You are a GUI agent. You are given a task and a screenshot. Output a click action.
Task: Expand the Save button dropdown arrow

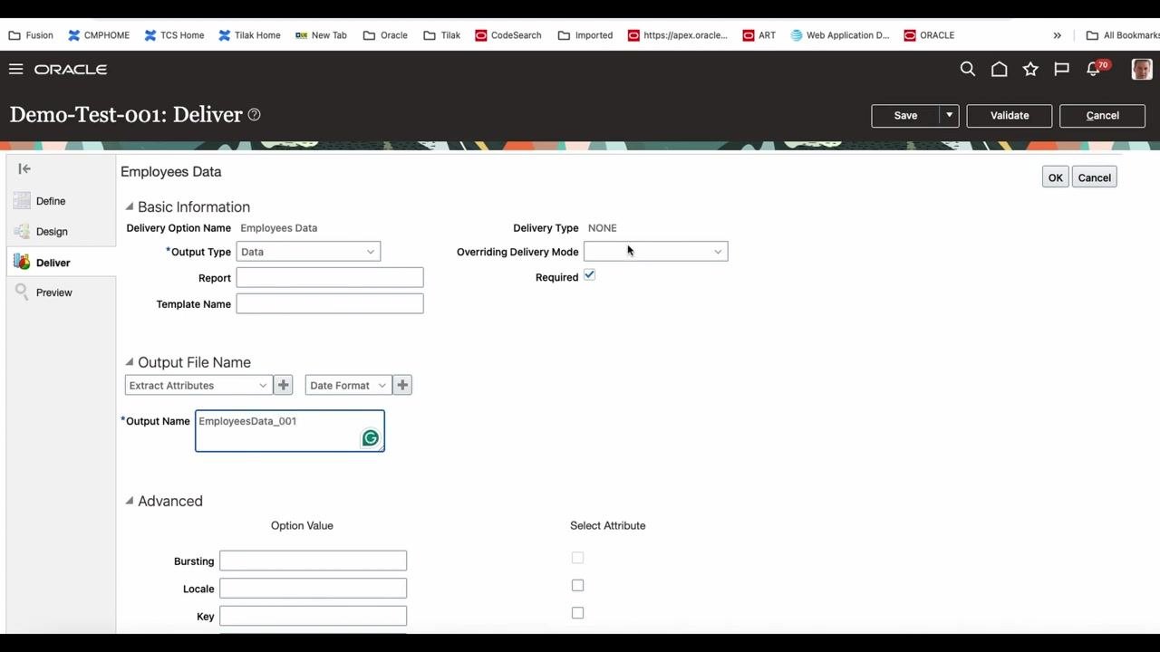[x=949, y=116]
